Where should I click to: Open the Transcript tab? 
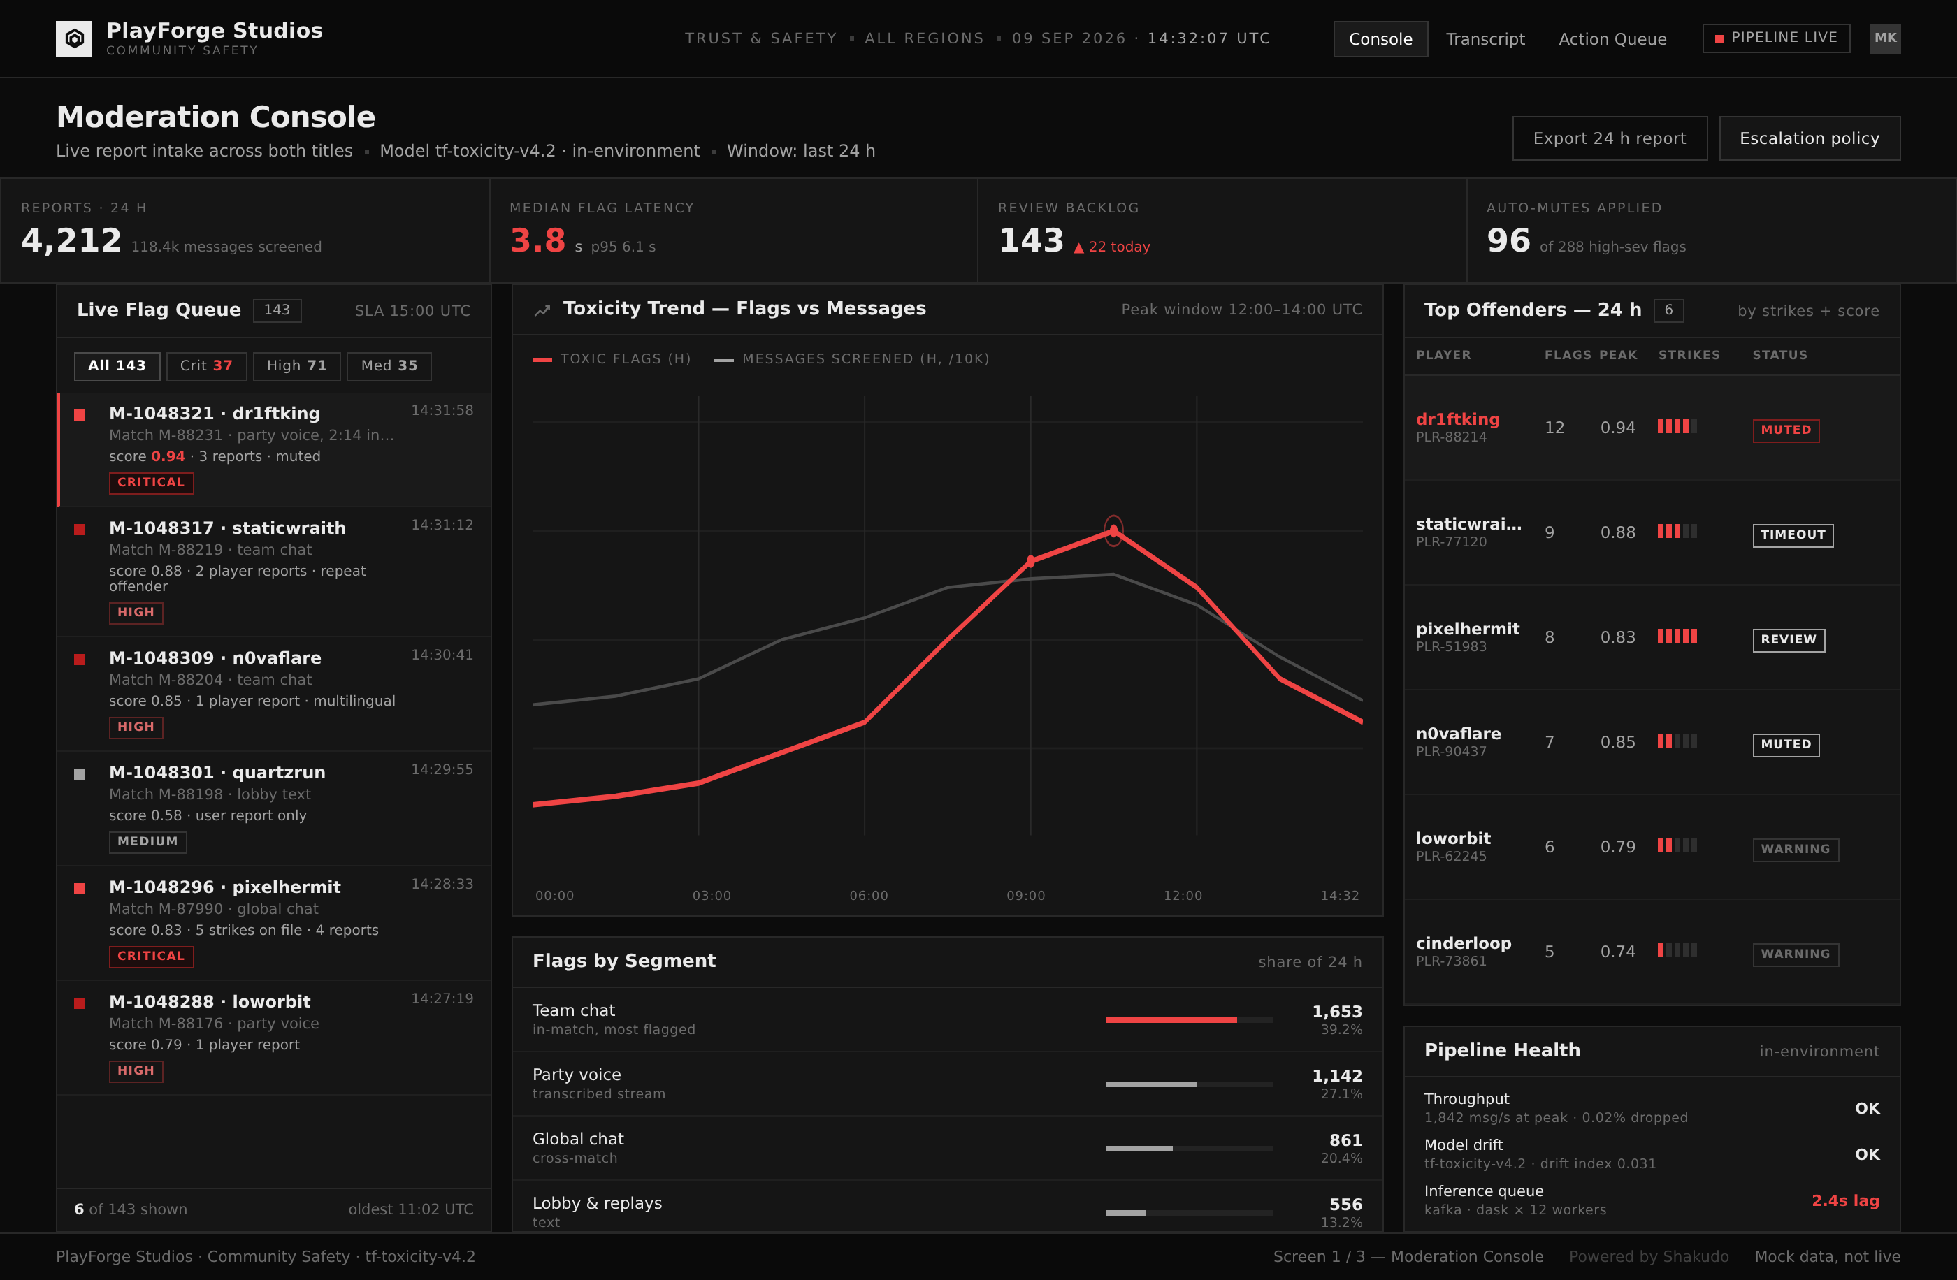coord(1485,38)
